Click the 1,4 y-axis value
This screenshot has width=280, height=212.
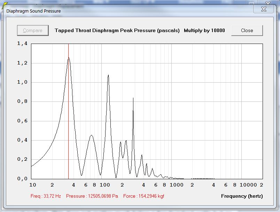pyautogui.click(x=22, y=44)
